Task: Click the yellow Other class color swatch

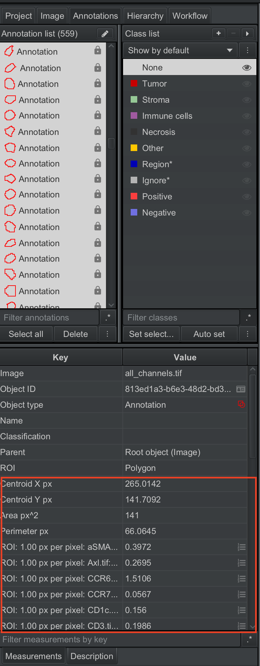Action: coord(134,148)
